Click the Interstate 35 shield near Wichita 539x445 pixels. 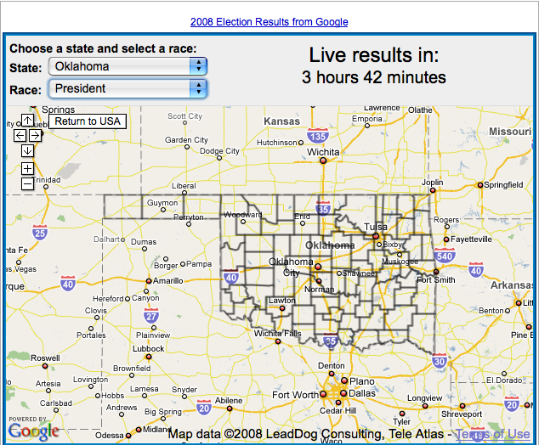(319, 136)
